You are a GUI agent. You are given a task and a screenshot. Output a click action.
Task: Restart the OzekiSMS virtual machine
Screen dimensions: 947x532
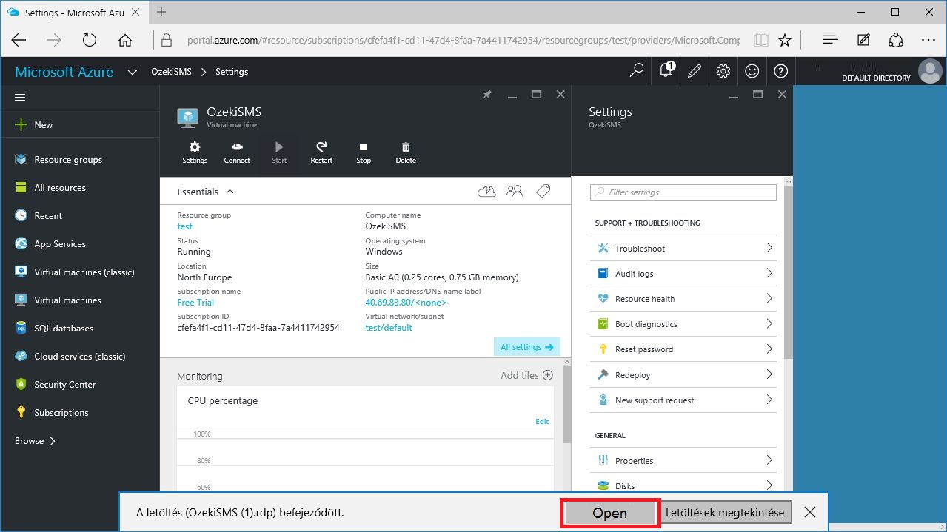(321, 152)
